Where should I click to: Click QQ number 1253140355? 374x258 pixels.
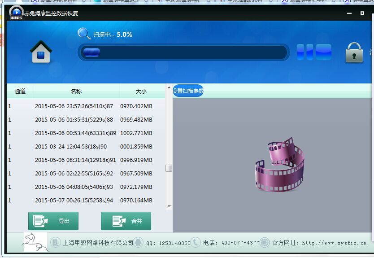(x=174, y=243)
